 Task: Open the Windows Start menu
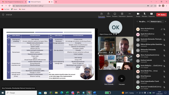[x=3, y=93]
